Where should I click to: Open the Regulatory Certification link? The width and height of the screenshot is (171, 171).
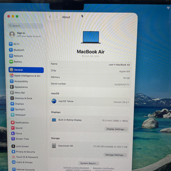tap(104, 168)
